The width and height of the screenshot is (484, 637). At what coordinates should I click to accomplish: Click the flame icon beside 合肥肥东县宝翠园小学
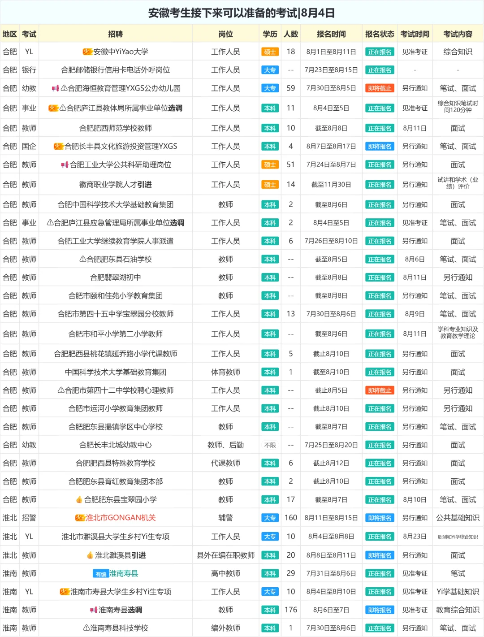pyautogui.click(x=79, y=500)
